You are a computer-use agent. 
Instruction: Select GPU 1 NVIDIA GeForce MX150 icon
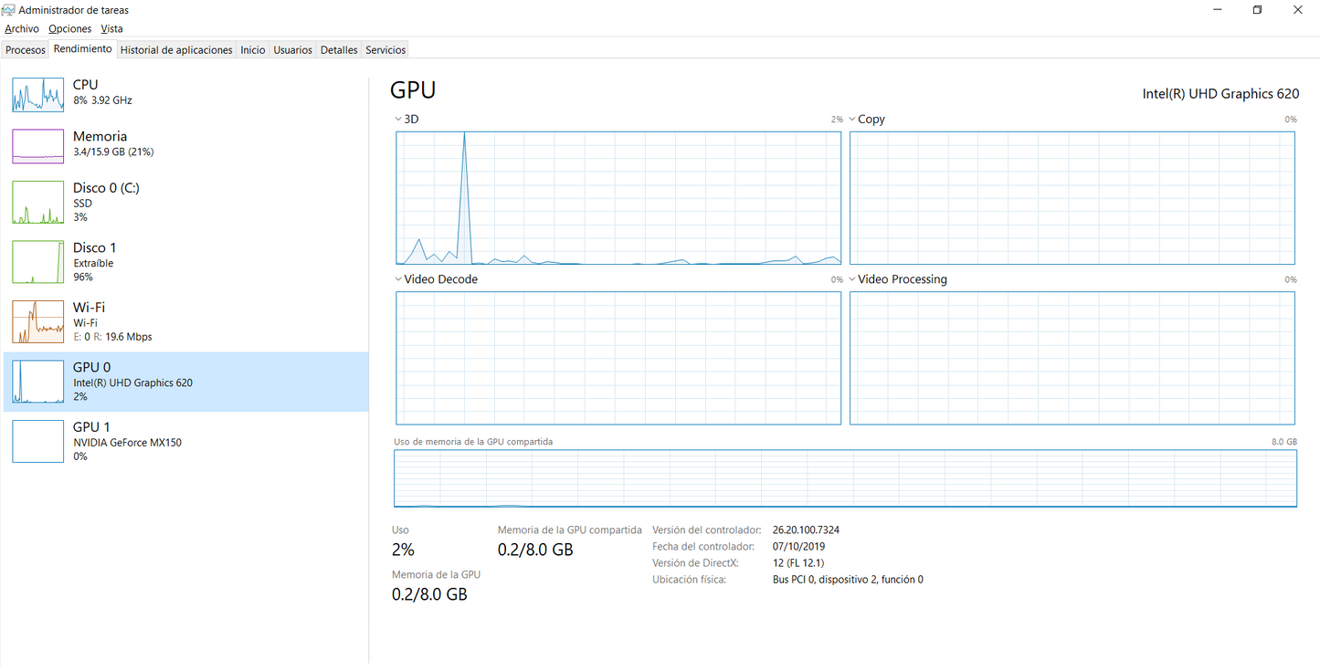click(x=37, y=441)
